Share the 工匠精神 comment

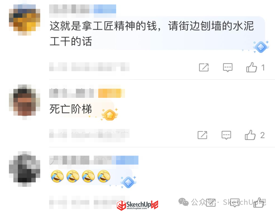pos(204,67)
